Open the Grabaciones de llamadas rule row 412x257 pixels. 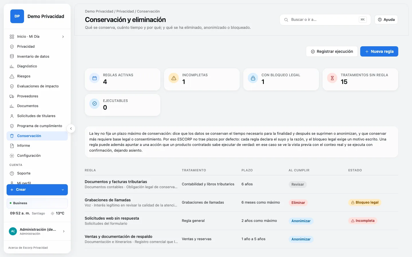pyautogui.click(x=241, y=202)
